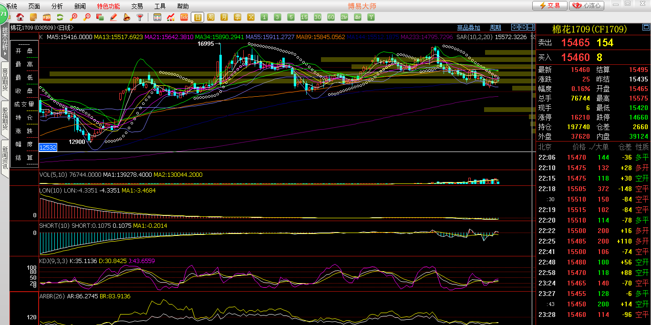The image size is (651, 325).
Task: Click the 棉花1709(CF1709) contract title
Action: 589,30
